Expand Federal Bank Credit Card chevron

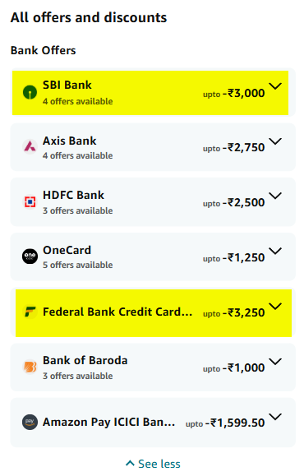275,307
